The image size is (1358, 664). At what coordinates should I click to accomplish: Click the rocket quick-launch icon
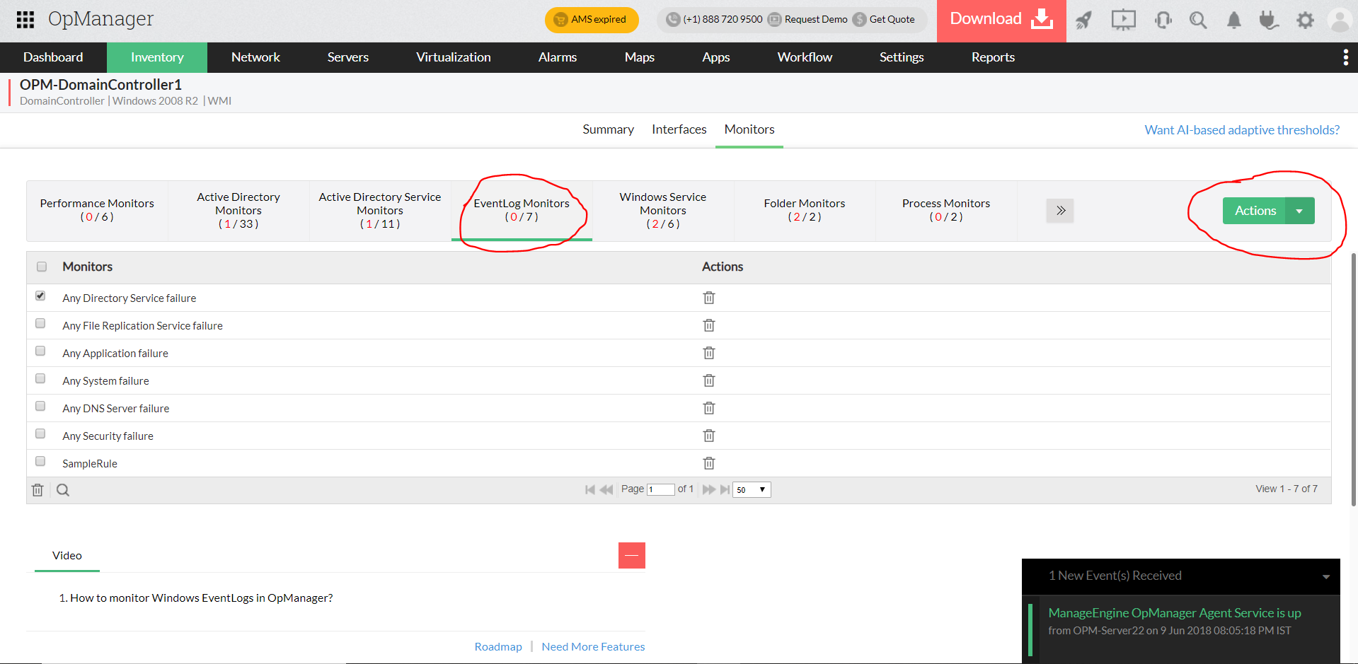[1083, 20]
